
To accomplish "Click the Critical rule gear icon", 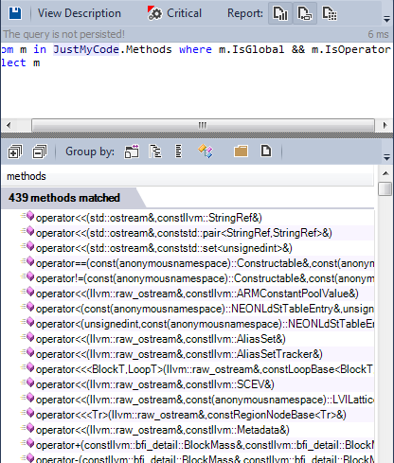I will (154, 13).
